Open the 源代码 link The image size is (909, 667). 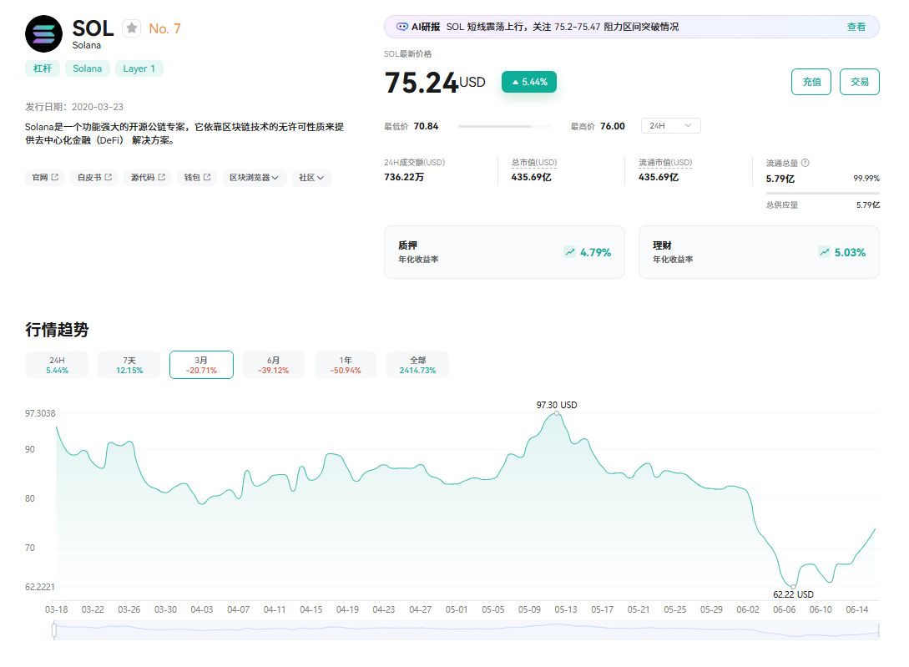(148, 178)
